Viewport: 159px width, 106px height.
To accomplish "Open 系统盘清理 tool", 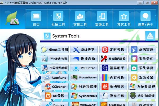I will 142,87.
